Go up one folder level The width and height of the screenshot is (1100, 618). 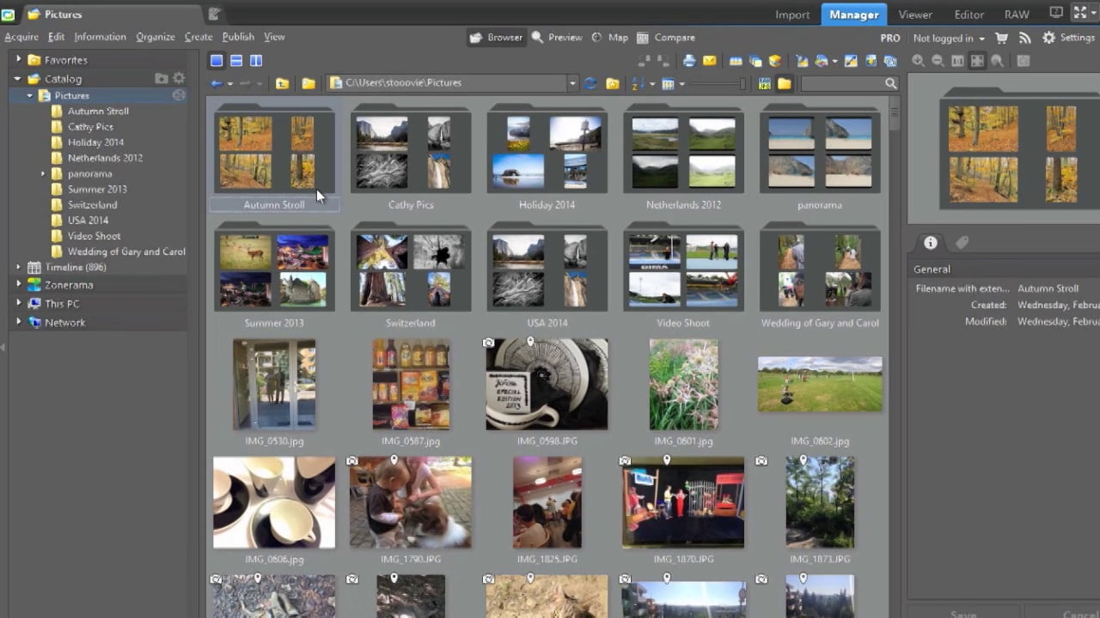pos(282,83)
